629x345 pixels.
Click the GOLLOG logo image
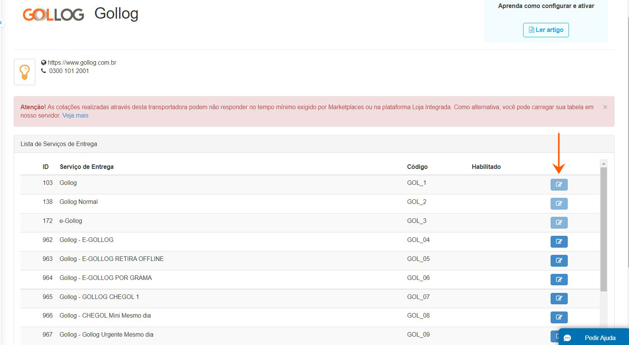(53, 14)
